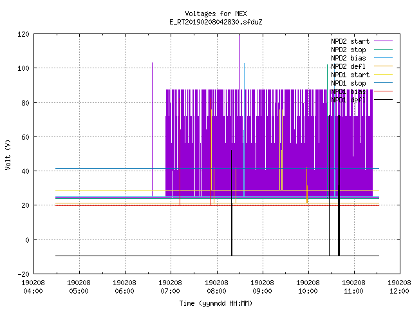Click the y-axis tick label -20
This screenshot has height=309, width=412.
23,274
